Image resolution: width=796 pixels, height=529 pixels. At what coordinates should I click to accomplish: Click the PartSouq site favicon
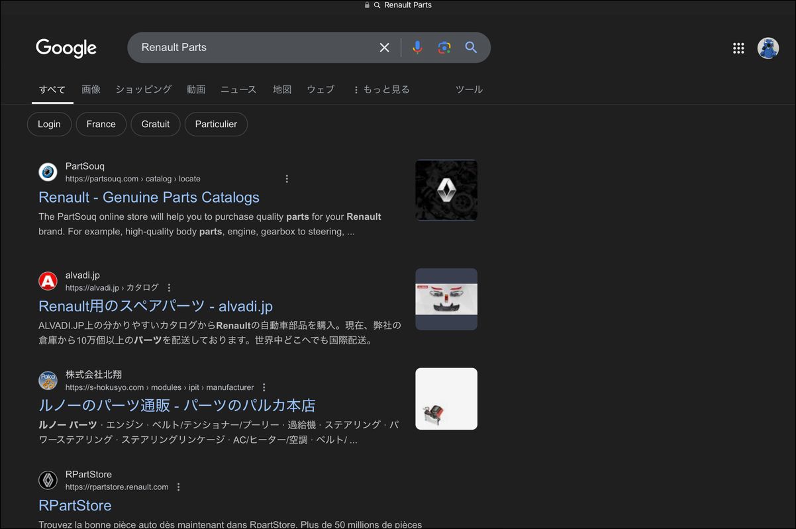48,172
